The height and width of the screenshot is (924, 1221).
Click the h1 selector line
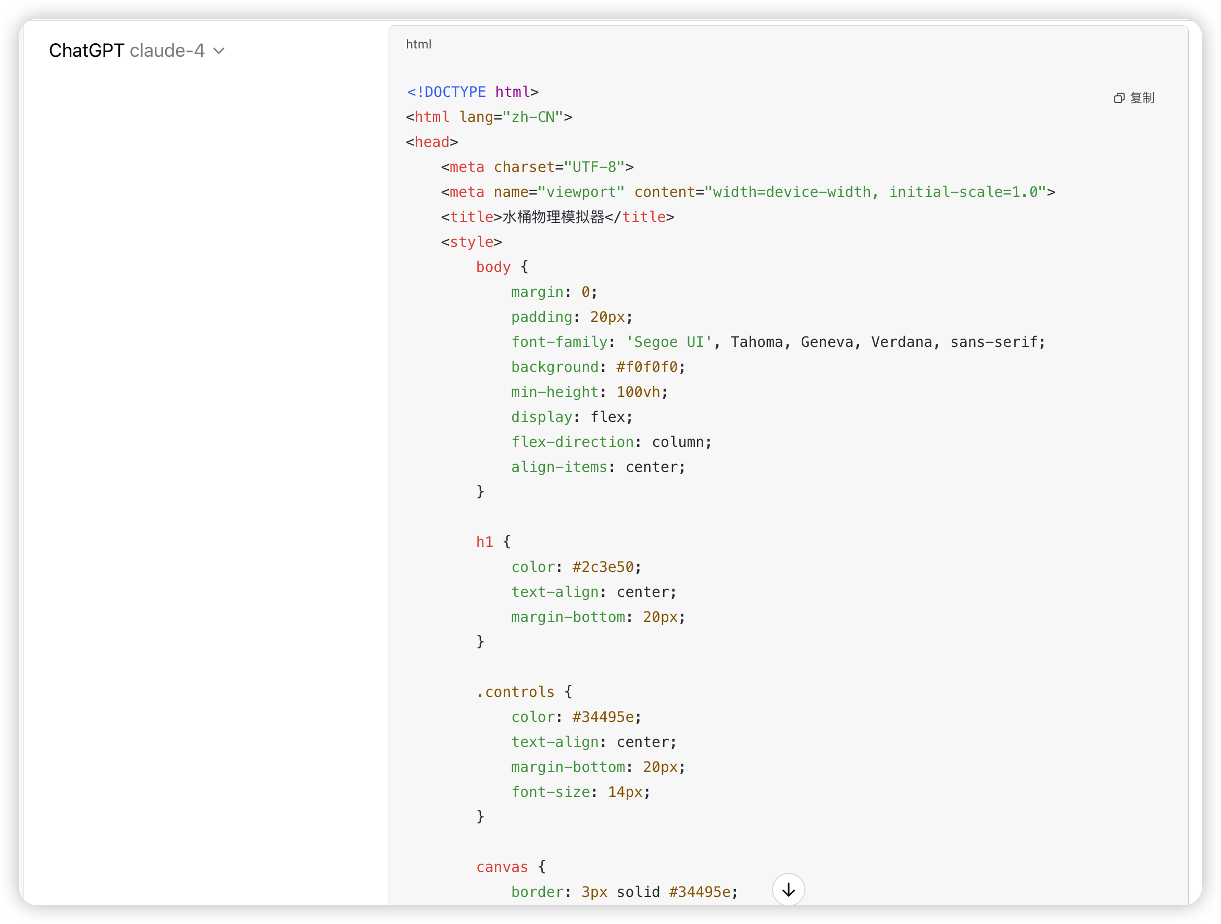coord(484,542)
